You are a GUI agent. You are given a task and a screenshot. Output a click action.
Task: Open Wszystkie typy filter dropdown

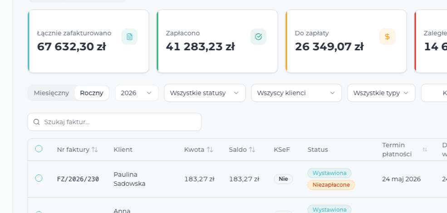(x=381, y=93)
